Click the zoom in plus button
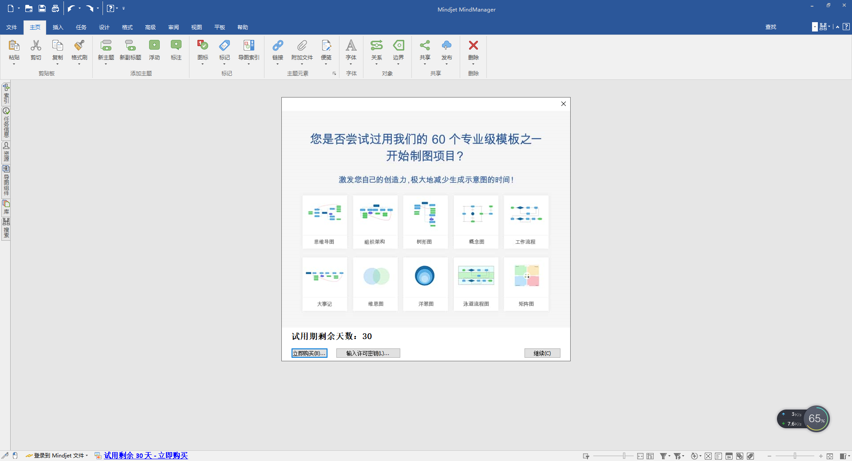 [x=821, y=456]
